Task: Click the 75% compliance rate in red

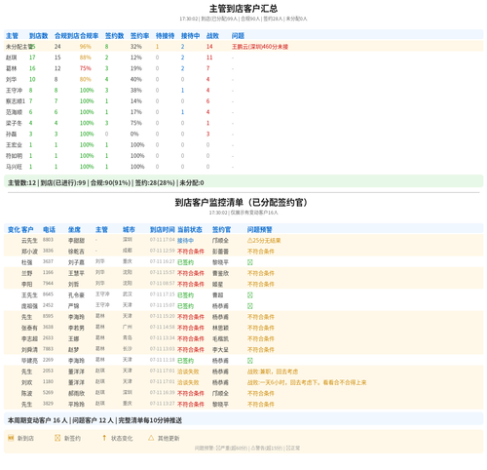Action: (86, 68)
